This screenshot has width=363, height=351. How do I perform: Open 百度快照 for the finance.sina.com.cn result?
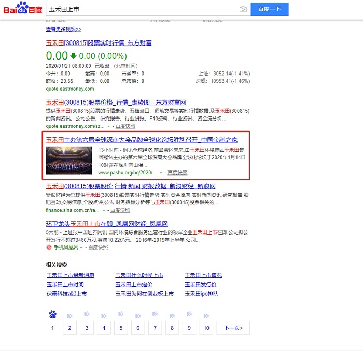pyautogui.click(x=120, y=210)
